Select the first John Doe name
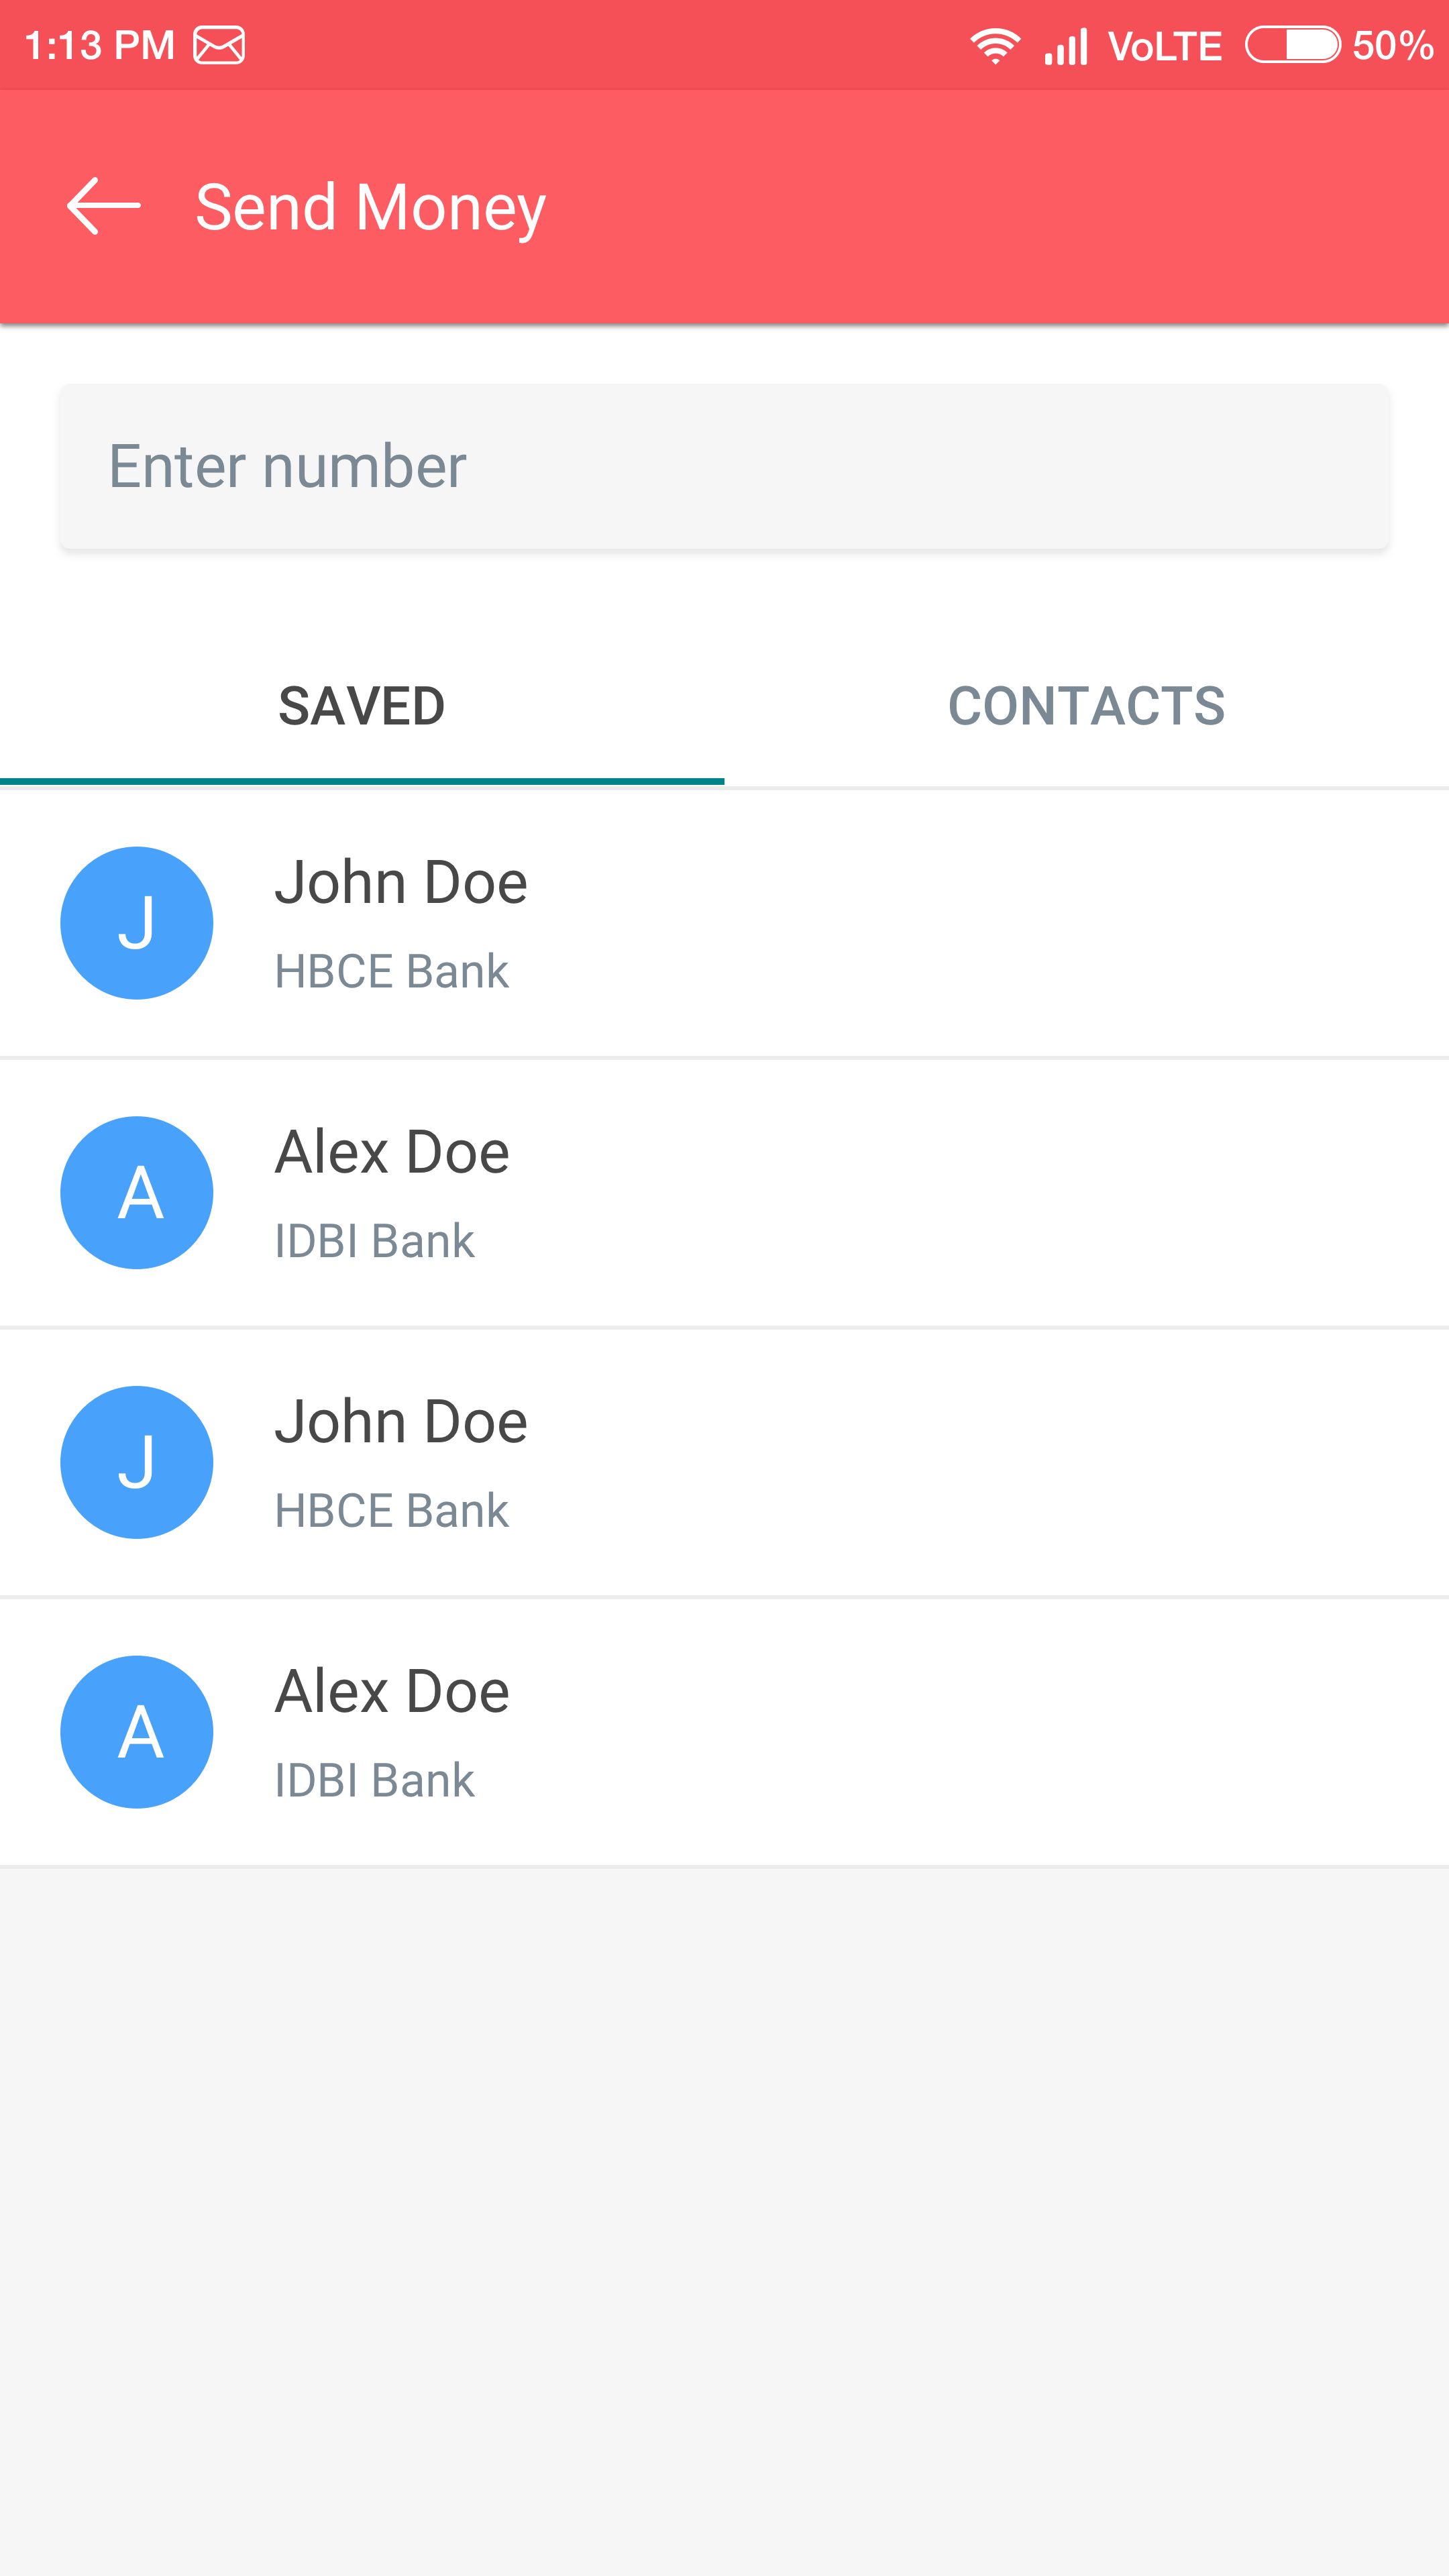 coord(401,882)
